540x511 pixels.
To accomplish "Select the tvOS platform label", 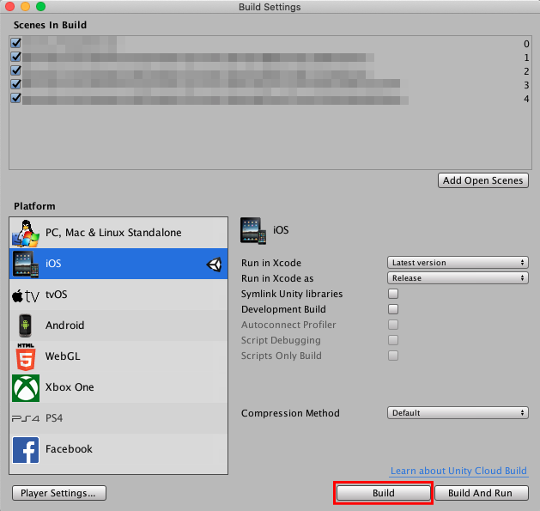I will (x=57, y=295).
